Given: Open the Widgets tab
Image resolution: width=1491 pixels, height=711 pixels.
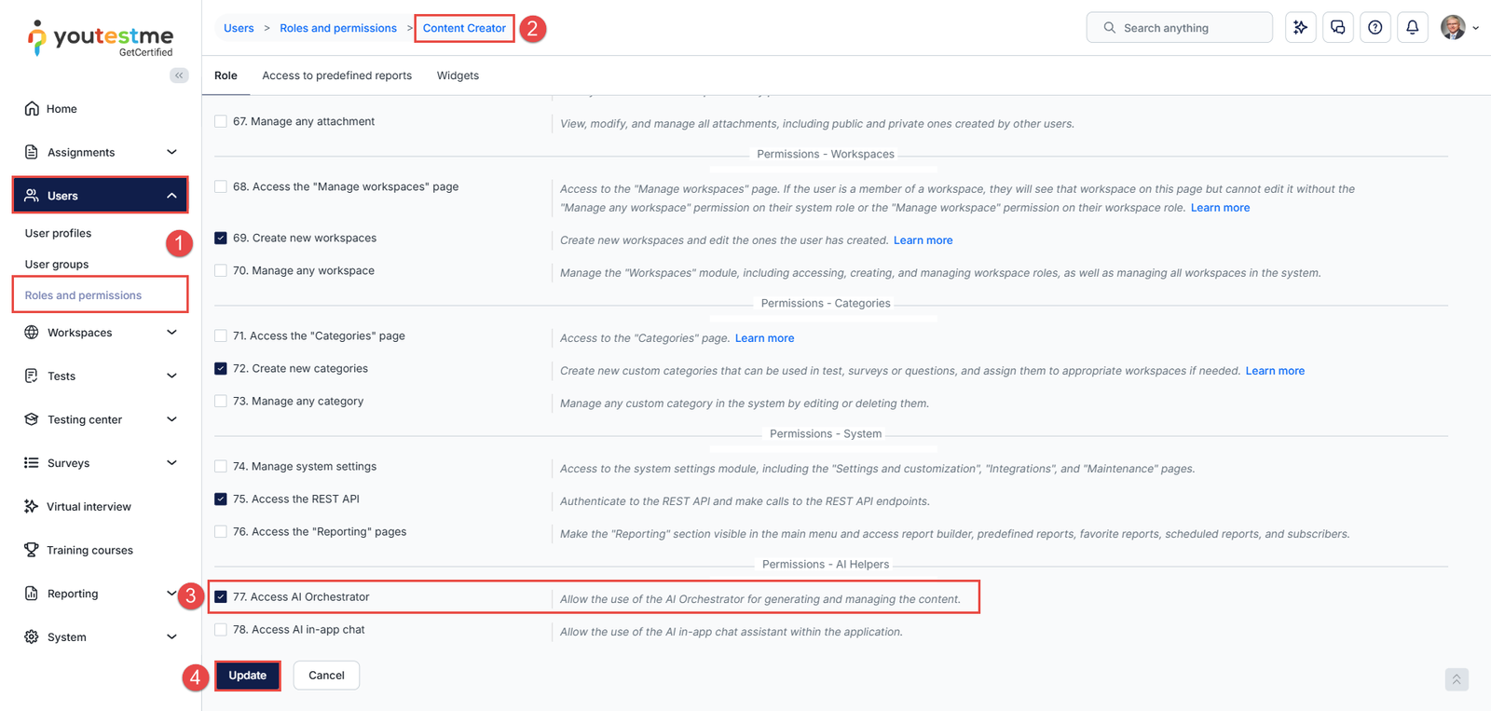Looking at the screenshot, I should coord(458,75).
